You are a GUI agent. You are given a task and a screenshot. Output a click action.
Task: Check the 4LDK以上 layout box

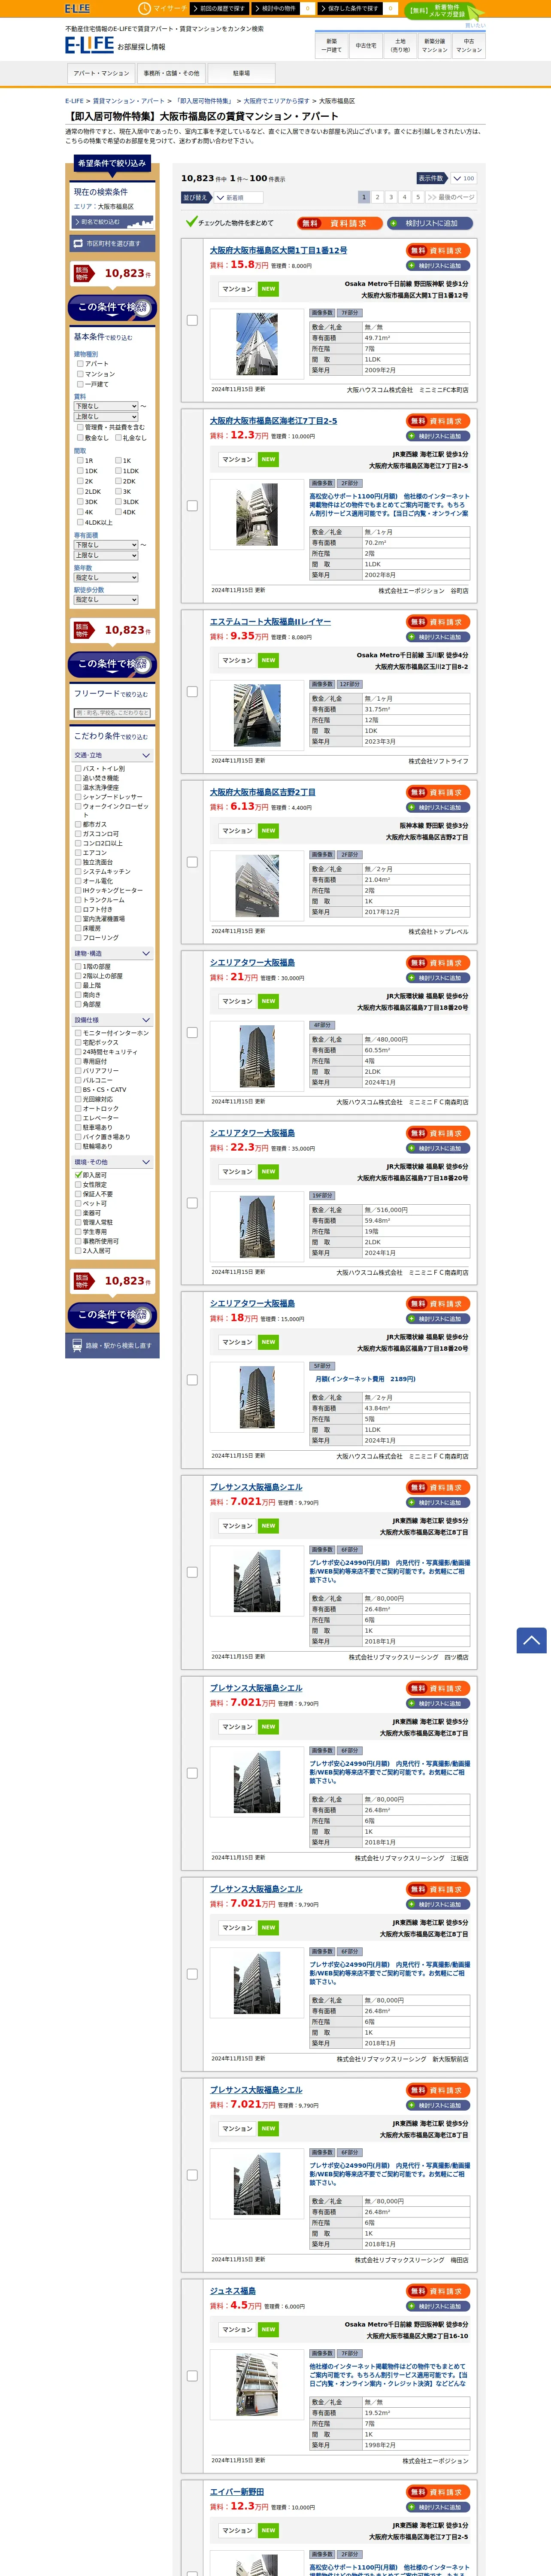(80, 522)
